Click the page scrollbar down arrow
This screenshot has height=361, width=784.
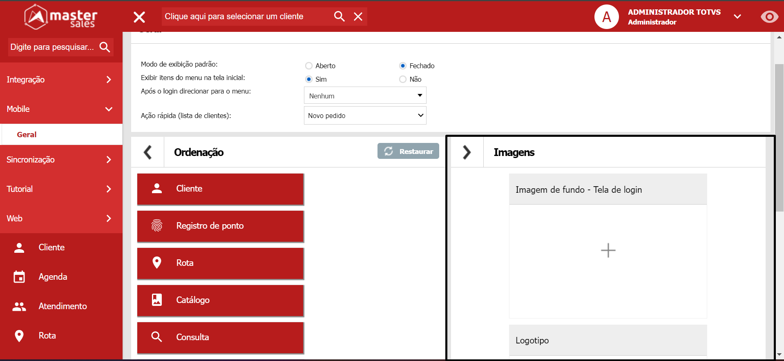[779, 354]
